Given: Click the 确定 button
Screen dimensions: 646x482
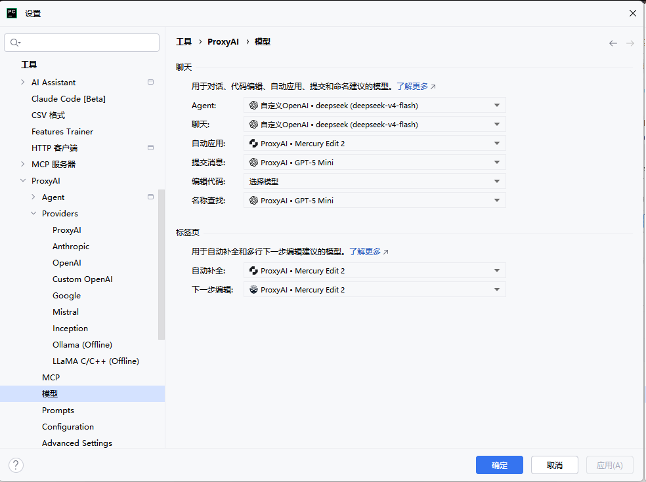Looking at the screenshot, I should (500, 465).
